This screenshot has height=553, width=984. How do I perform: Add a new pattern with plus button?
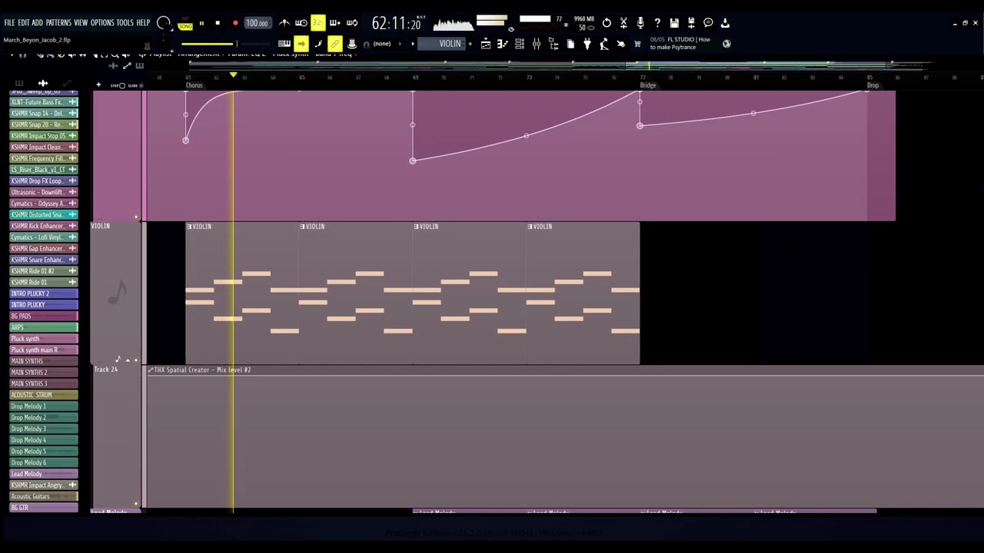click(x=470, y=44)
